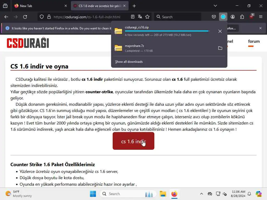
Task: Click the uBlock Origin extension icon
Action: coord(252,16)
